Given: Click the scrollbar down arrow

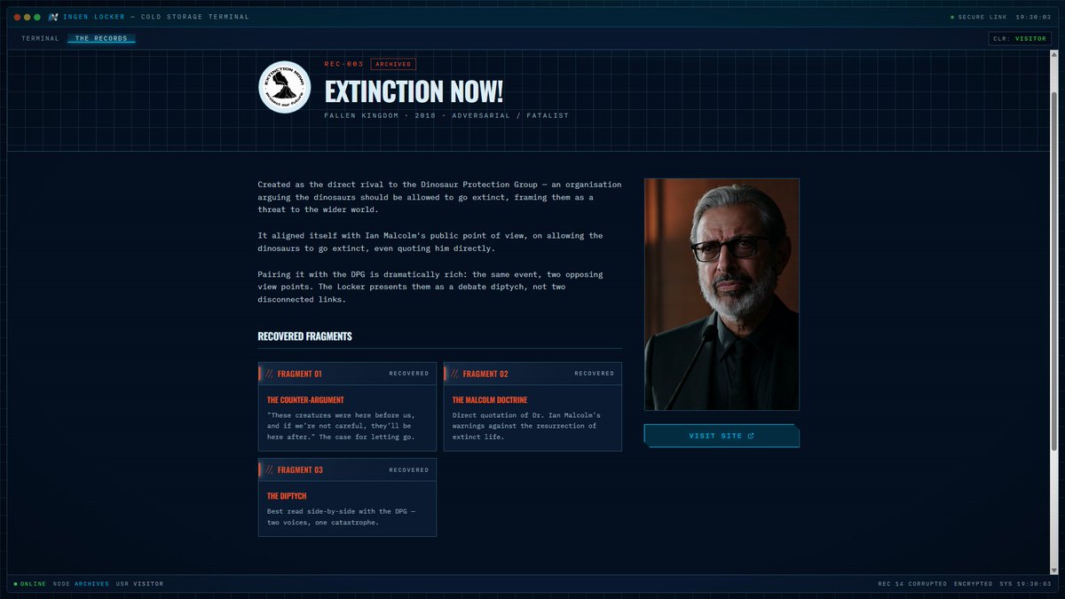Looking at the screenshot, I should [1054, 571].
